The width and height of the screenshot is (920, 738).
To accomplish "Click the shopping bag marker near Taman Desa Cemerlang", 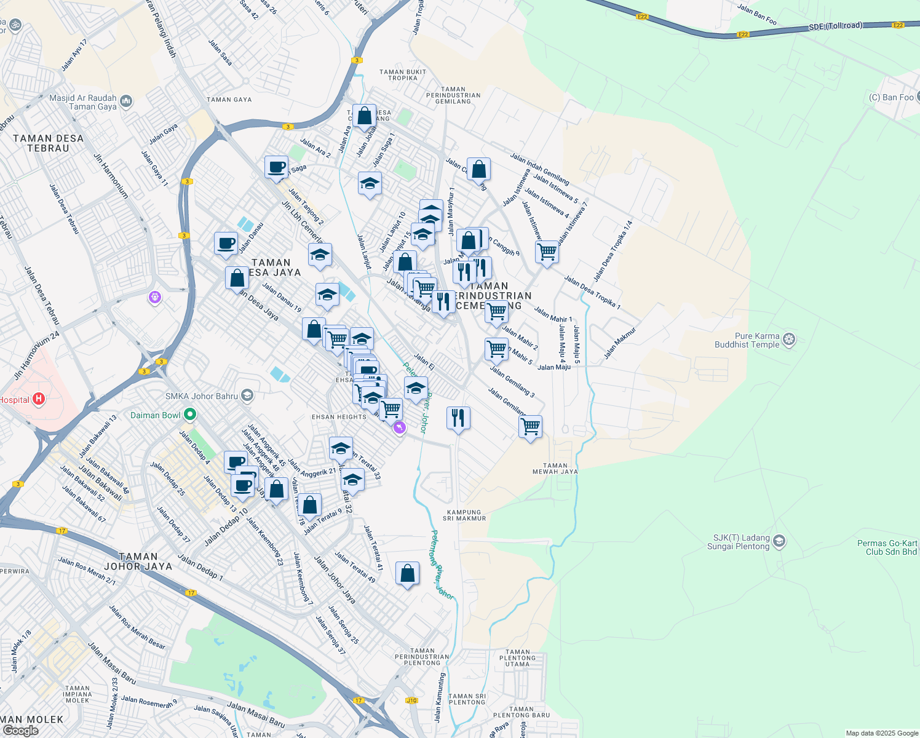I will pyautogui.click(x=364, y=116).
